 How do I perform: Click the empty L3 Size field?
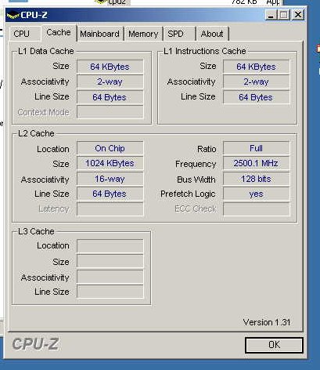coord(110,262)
